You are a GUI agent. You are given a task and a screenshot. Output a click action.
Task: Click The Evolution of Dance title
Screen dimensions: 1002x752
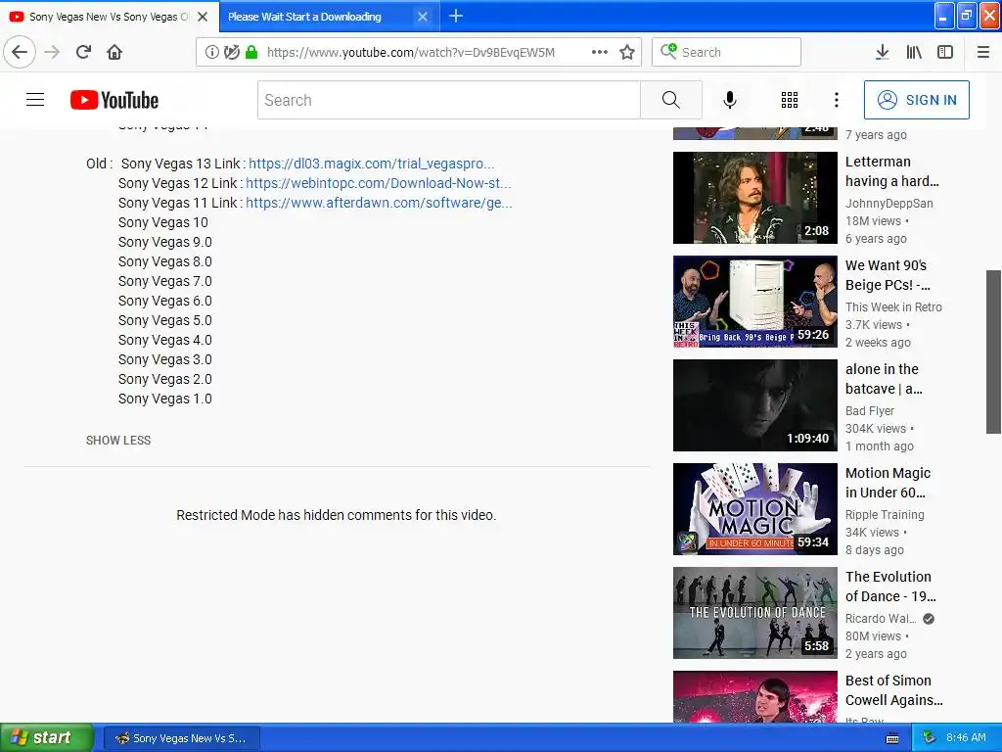890,587
